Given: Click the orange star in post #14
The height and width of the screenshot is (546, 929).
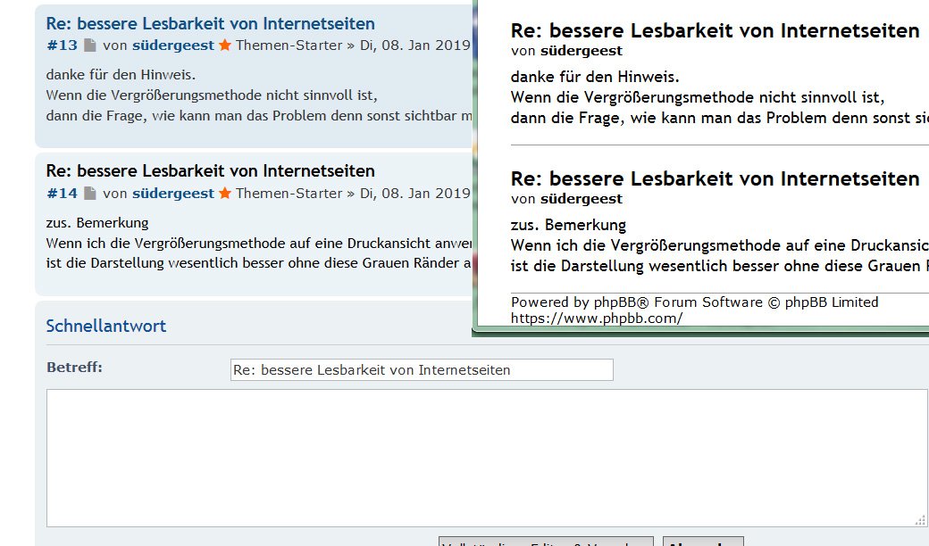Looking at the screenshot, I should point(224,193).
